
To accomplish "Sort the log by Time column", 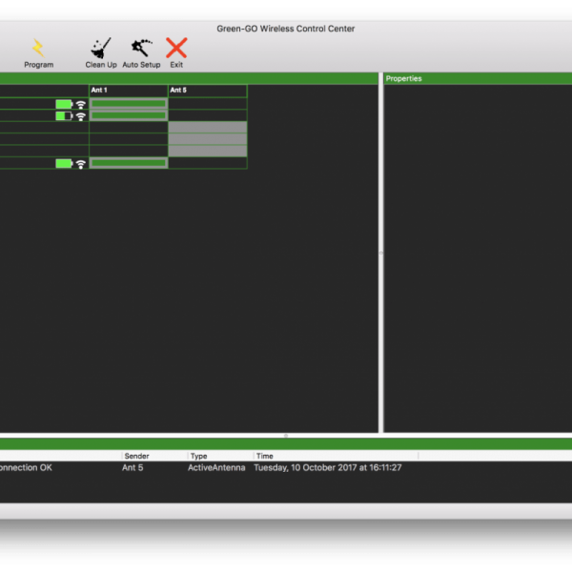I will pyautogui.click(x=336, y=456).
